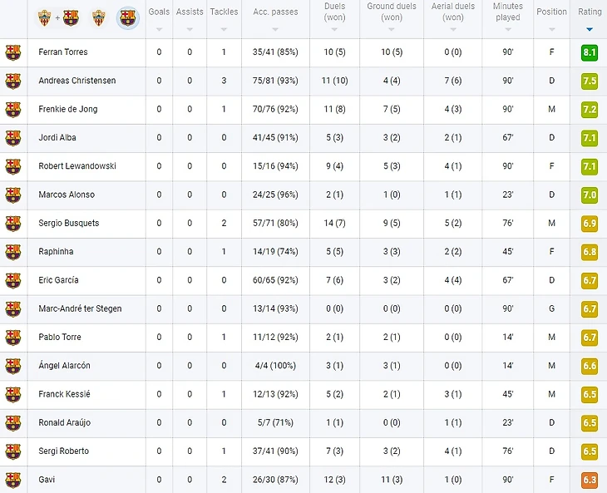Show both teams with the combined crests filter

tap(59, 17)
